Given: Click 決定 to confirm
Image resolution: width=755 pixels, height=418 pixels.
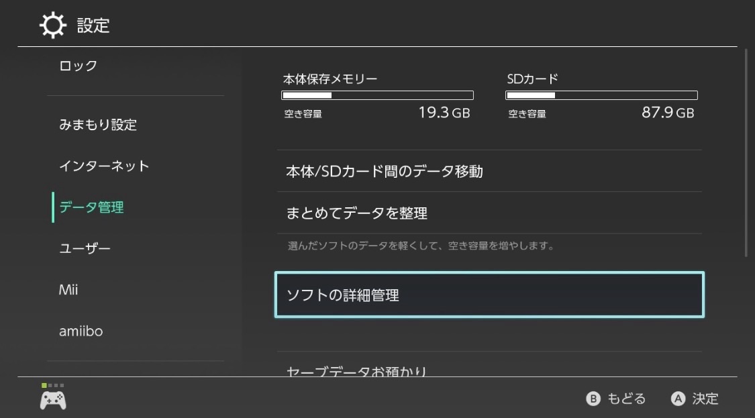Looking at the screenshot, I should coord(695,399).
